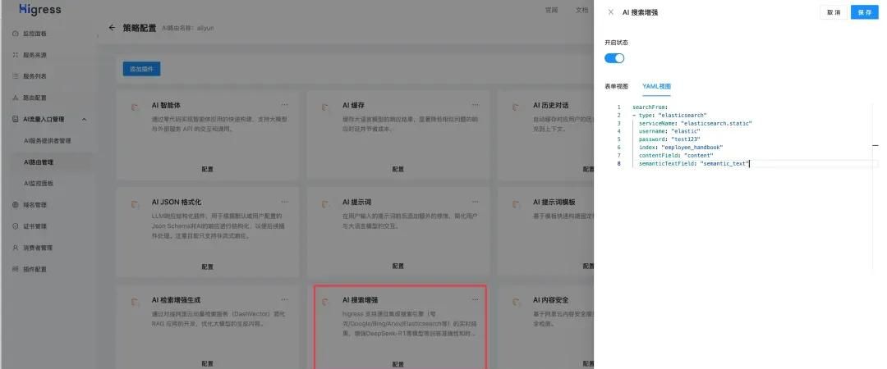Click the 插件配置 sidebar icon

pos(16,269)
